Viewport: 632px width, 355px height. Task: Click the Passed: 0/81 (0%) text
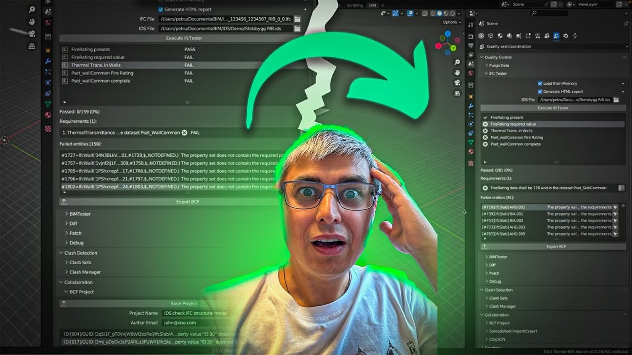click(x=496, y=170)
